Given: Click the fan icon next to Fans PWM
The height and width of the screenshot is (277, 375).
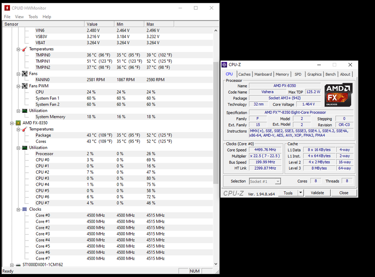Looking at the screenshot, I should (25, 86).
